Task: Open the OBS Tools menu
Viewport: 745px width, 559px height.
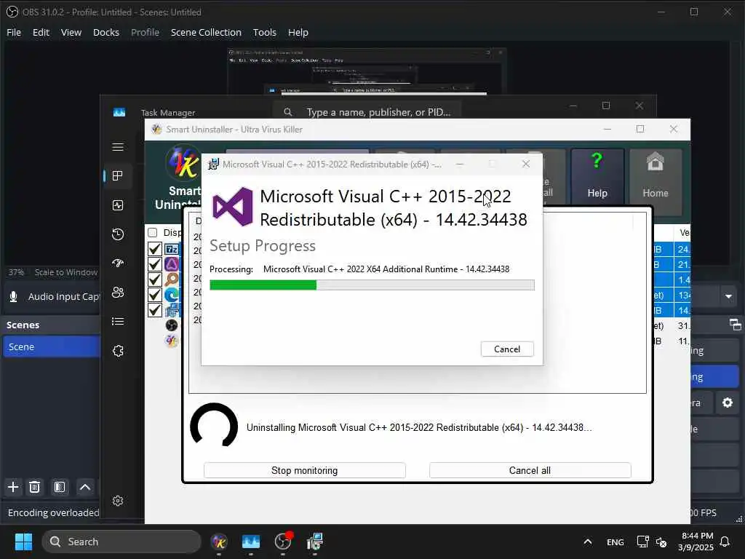Action: click(x=265, y=32)
